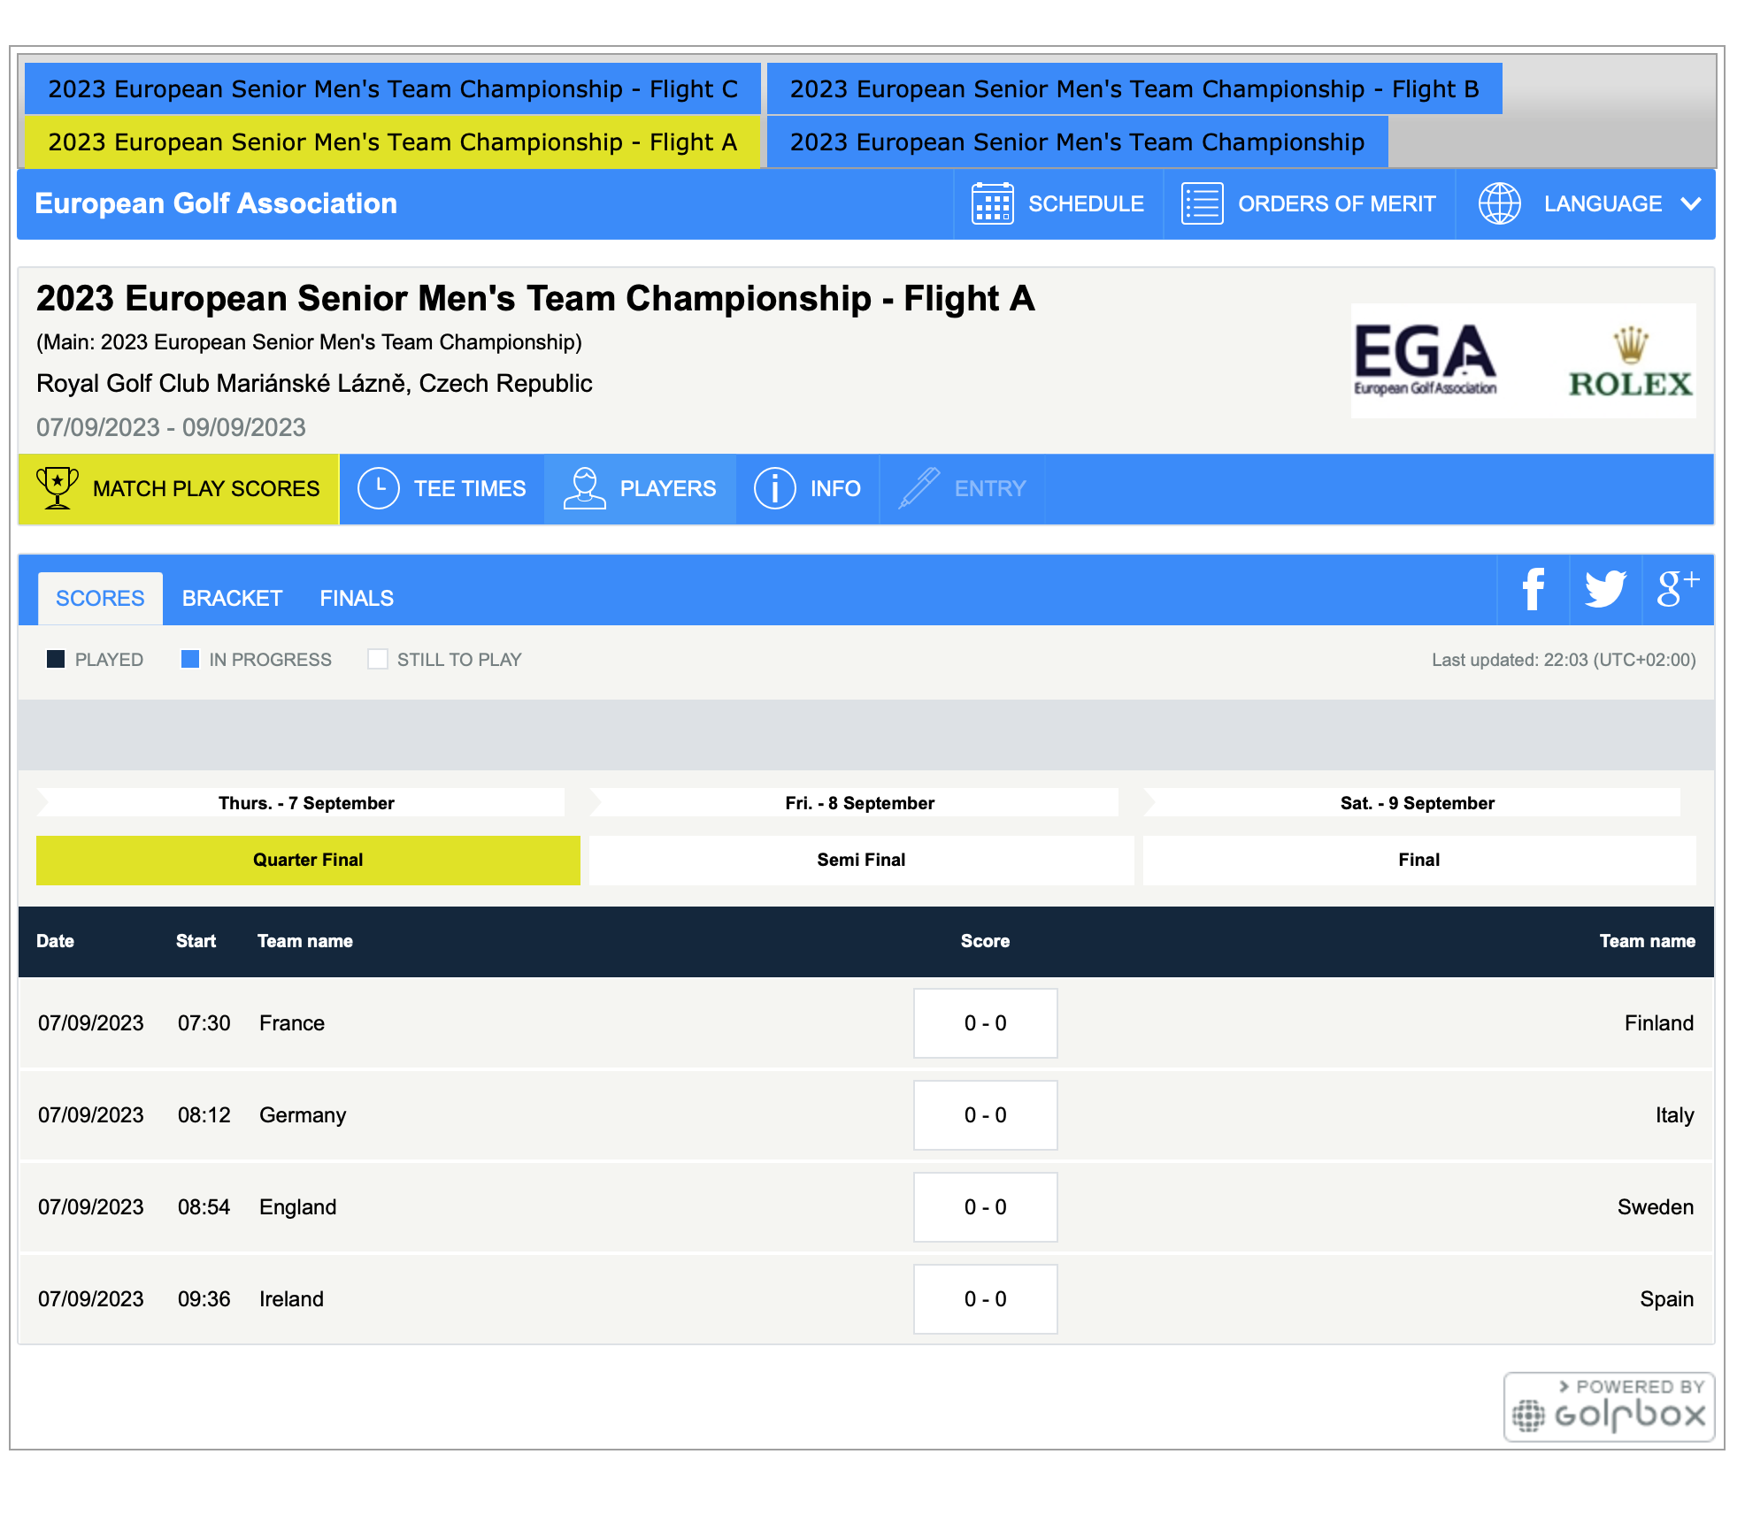The width and height of the screenshot is (1745, 1523).
Task: Click the STILL TO PLAY white legend swatch
Action: pos(378,660)
